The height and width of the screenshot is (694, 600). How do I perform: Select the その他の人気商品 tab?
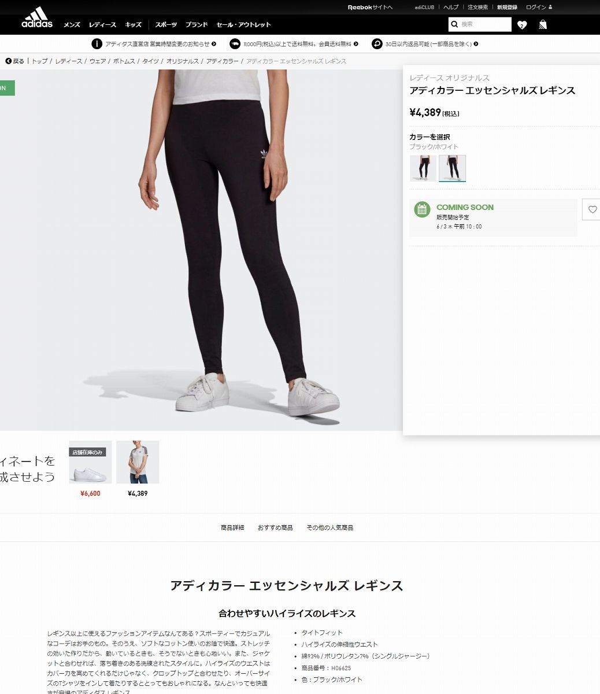coord(329,527)
